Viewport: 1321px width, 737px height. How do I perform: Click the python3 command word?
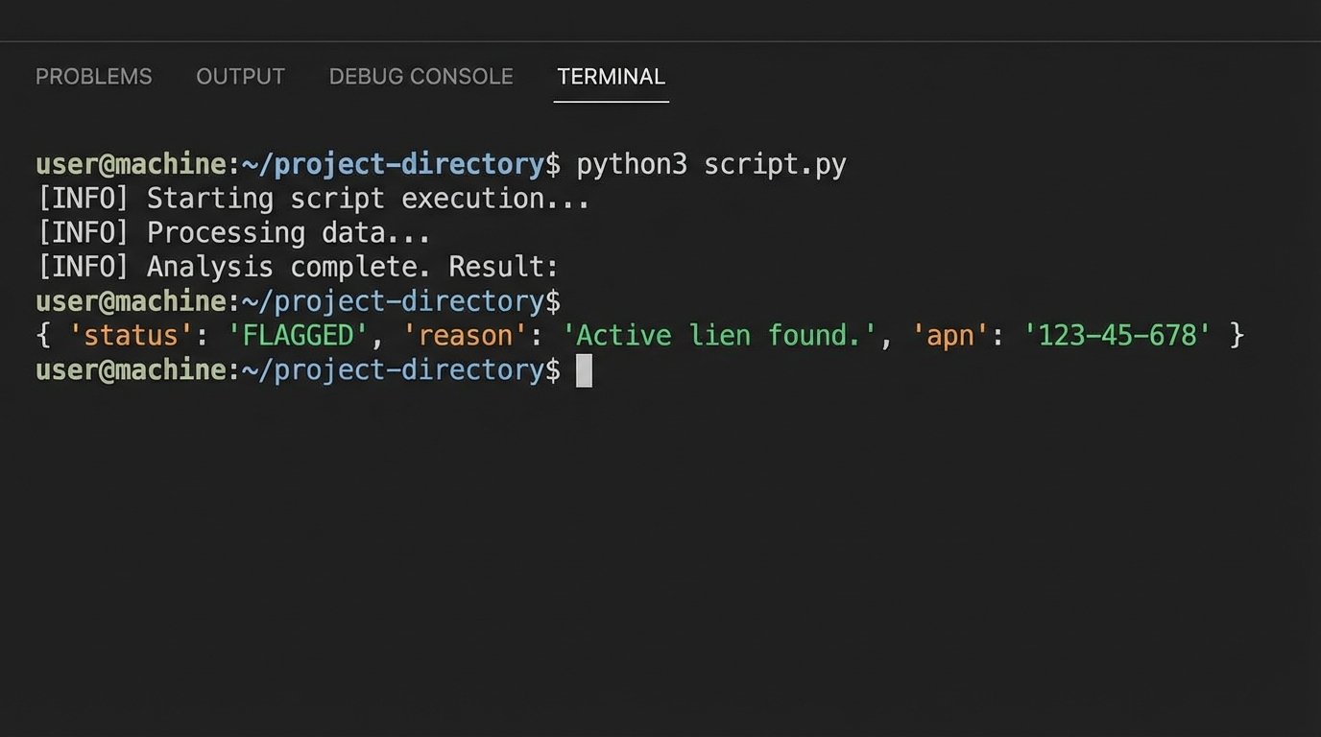[631, 165]
